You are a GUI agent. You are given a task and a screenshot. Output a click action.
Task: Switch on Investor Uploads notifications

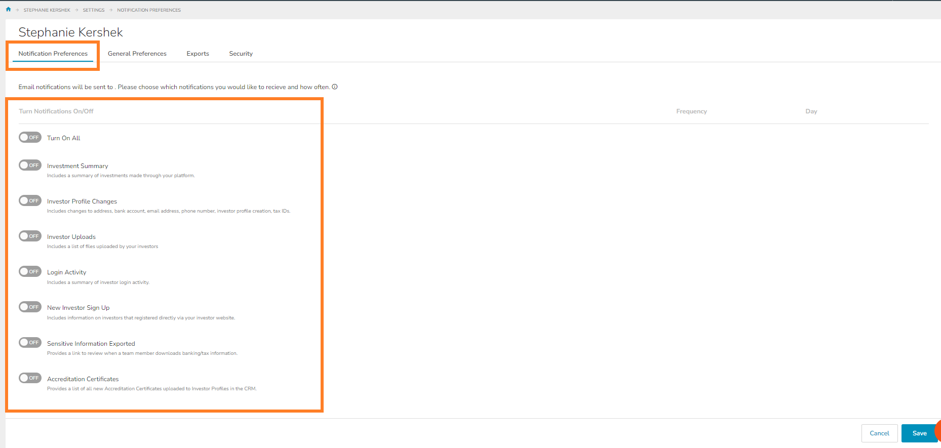pyautogui.click(x=30, y=236)
